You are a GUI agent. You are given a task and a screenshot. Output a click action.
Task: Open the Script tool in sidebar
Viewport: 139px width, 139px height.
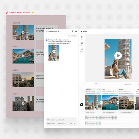point(82,50)
